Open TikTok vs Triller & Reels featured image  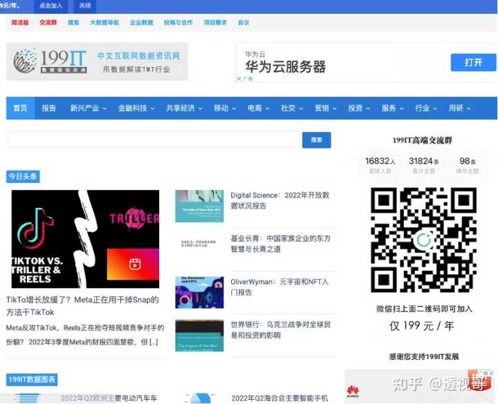point(85,239)
